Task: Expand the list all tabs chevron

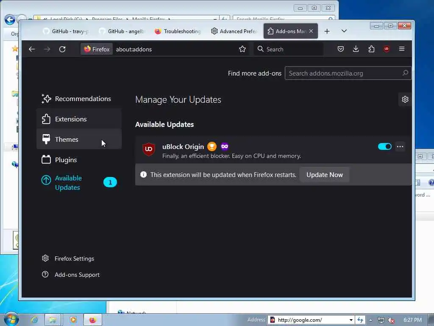Action: [344, 31]
